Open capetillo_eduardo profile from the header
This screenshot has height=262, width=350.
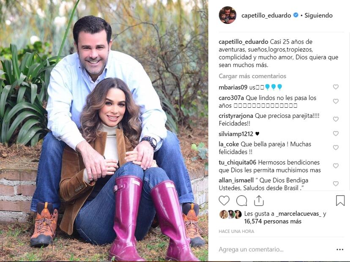(266, 15)
